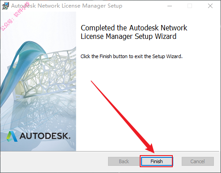Image resolution: width=221 pixels, height=173 pixels.
Task: Click the Finish button instruction sentence
Action: tap(131, 56)
